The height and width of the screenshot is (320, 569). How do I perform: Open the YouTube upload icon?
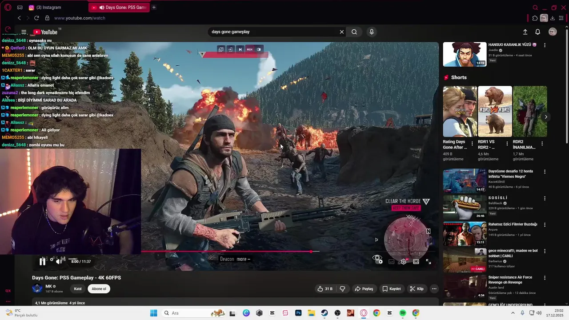click(525, 32)
